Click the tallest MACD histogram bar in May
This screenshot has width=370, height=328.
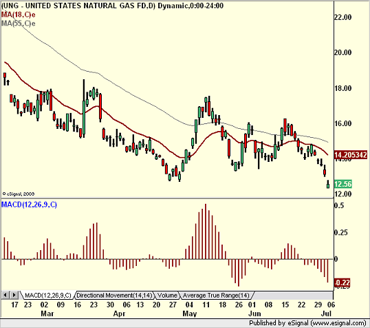coord(206,232)
